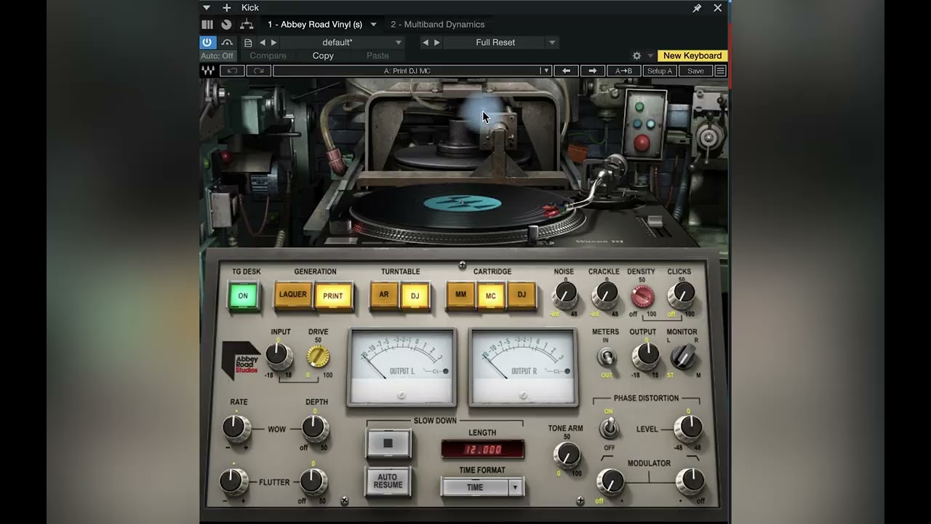The height and width of the screenshot is (524, 931).
Task: Select the DJ turntable button
Action: pos(415,295)
